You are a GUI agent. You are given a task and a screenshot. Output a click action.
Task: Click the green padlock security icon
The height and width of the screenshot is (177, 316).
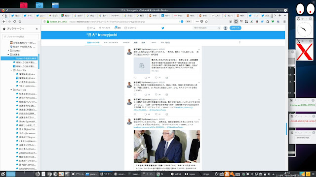pos(48,22)
